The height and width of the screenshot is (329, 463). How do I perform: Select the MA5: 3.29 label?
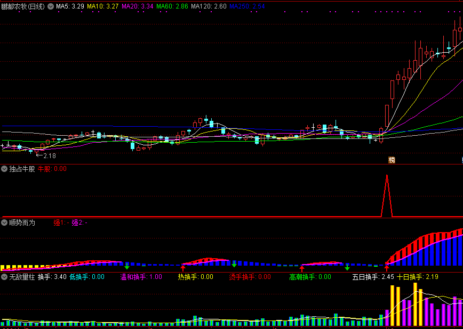[x=70, y=6]
